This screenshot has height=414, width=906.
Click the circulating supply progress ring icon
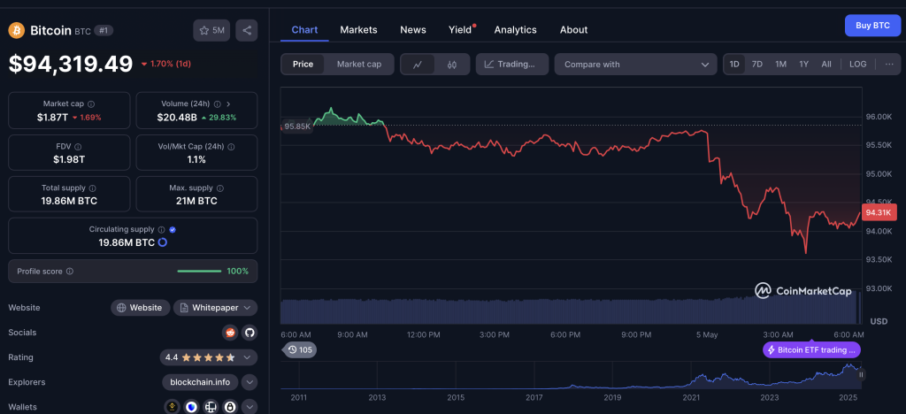(x=163, y=242)
